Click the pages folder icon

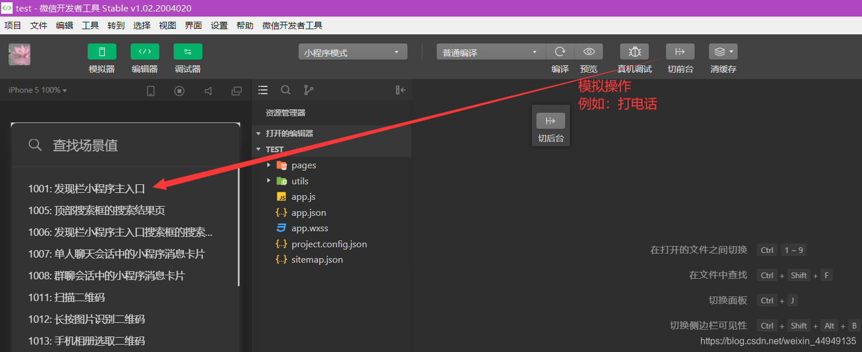click(x=281, y=165)
